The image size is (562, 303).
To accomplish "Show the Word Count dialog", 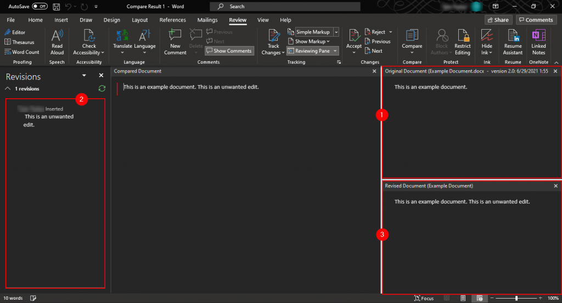I will (21, 52).
